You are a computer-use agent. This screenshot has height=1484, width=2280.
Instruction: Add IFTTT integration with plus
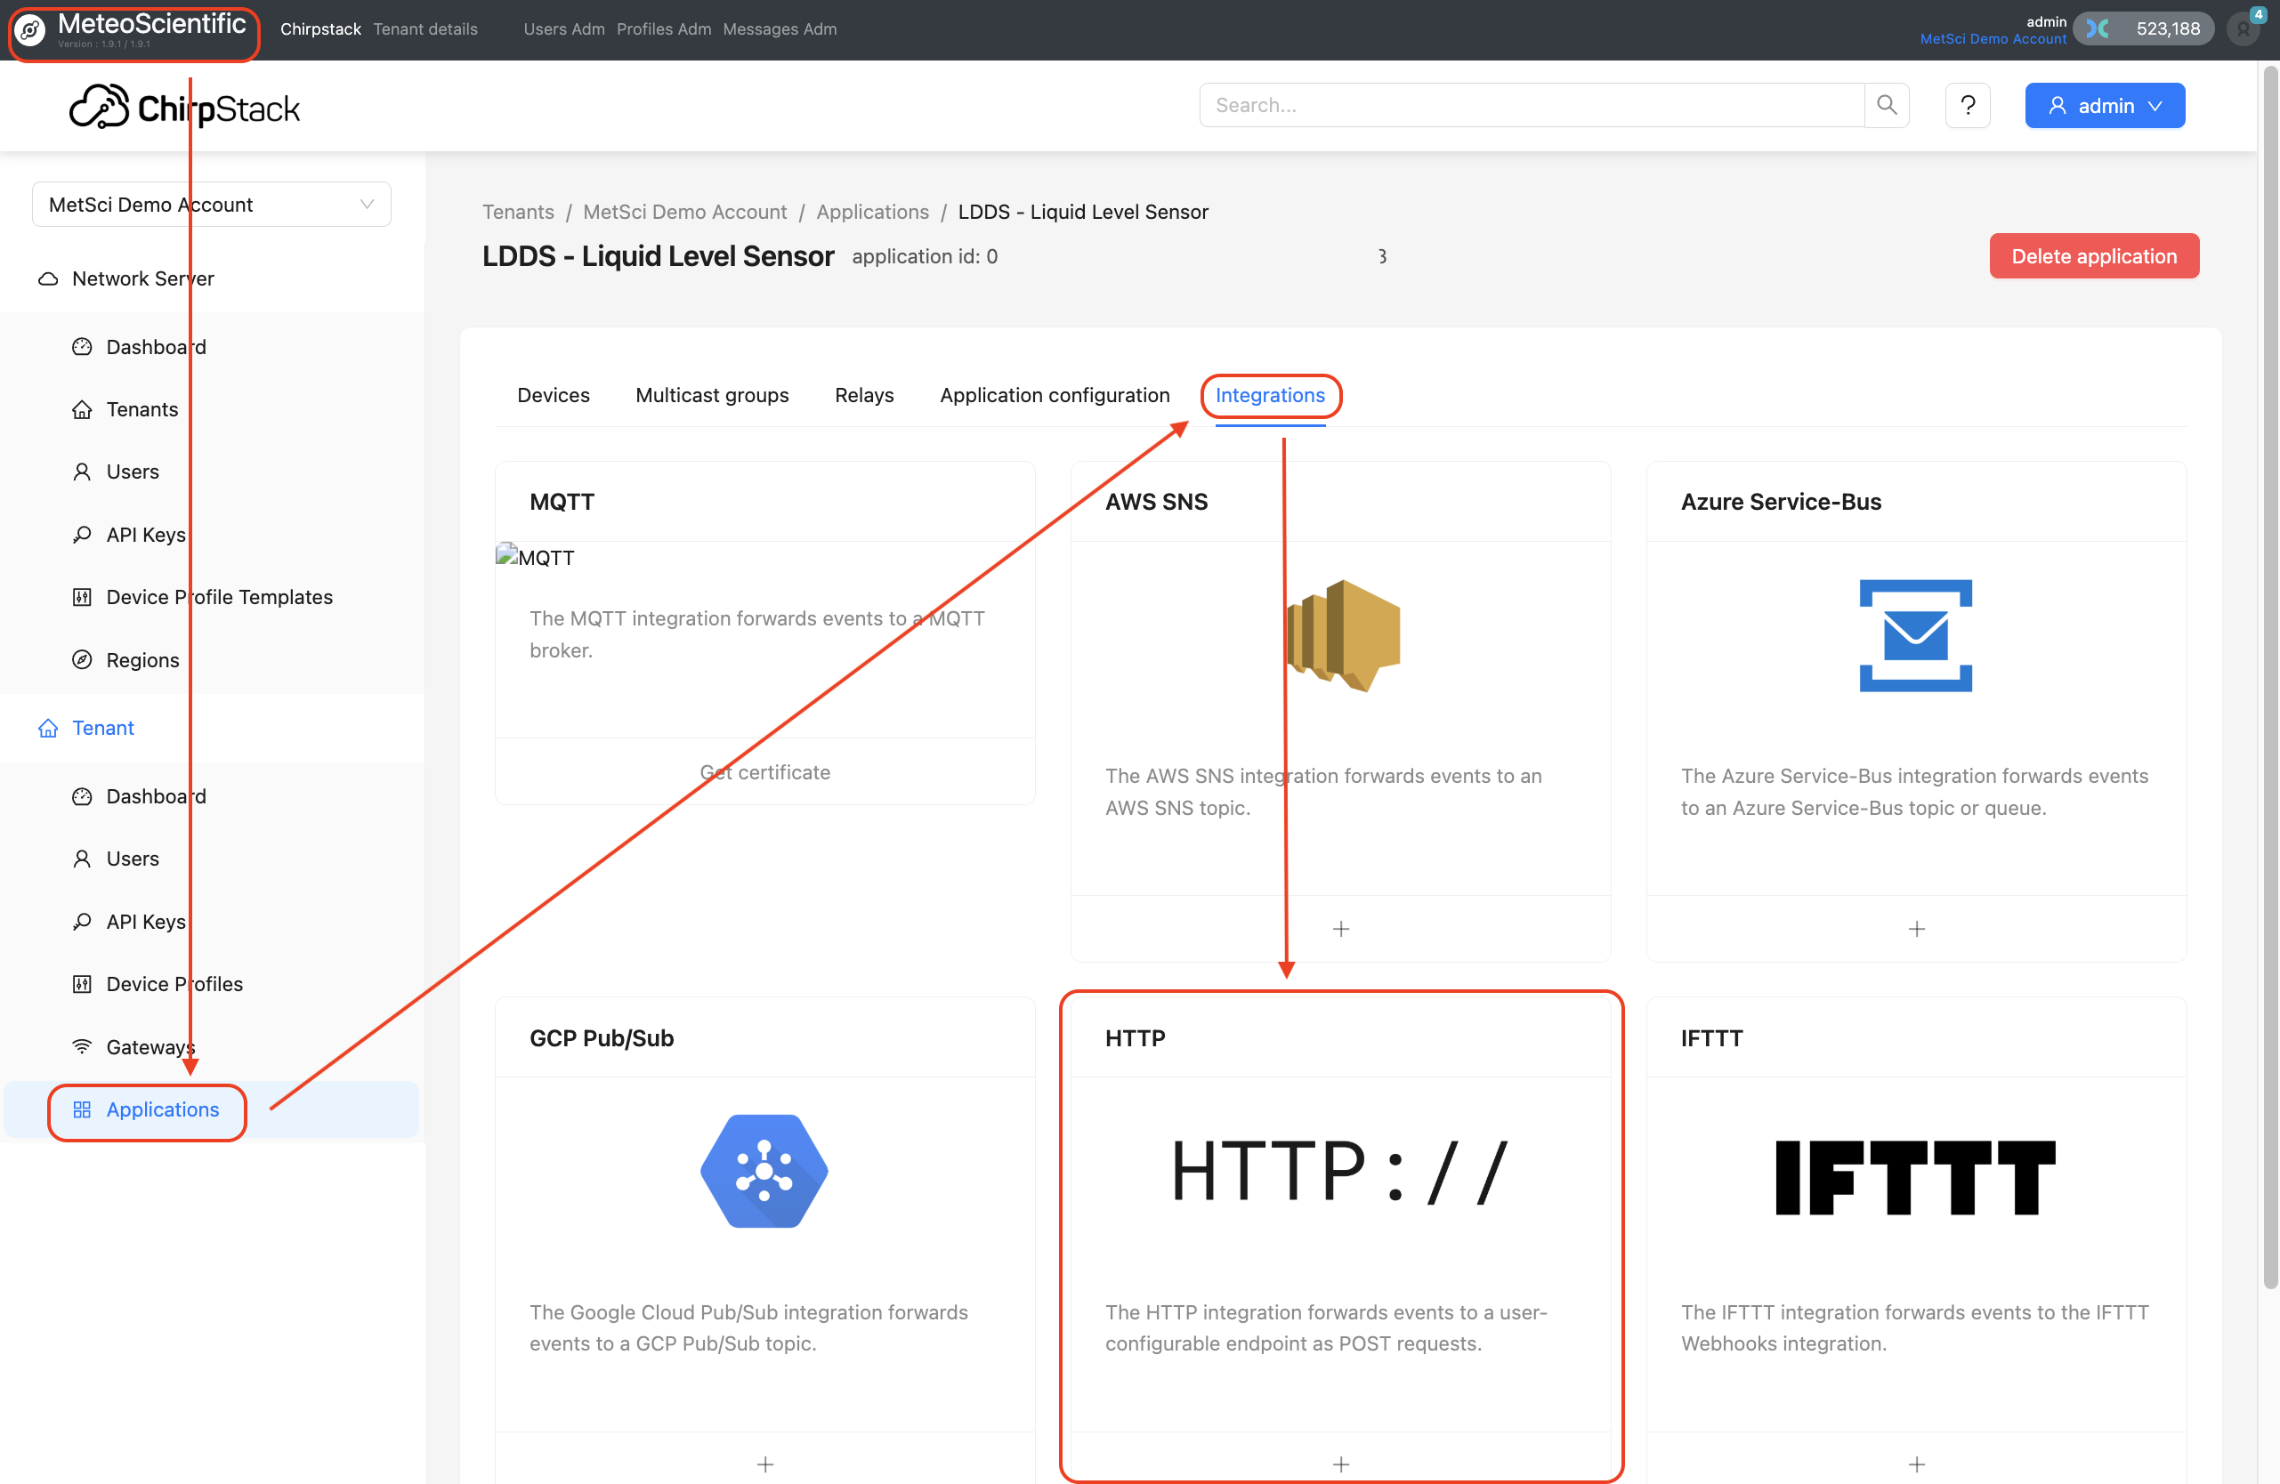(x=1916, y=1464)
